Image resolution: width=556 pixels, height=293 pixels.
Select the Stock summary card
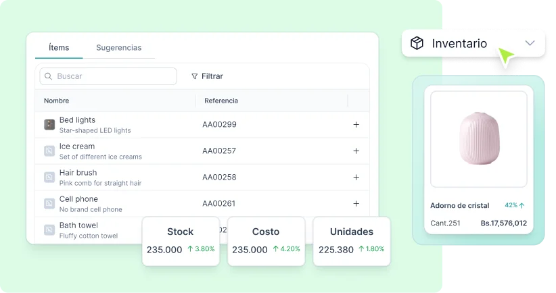181,241
